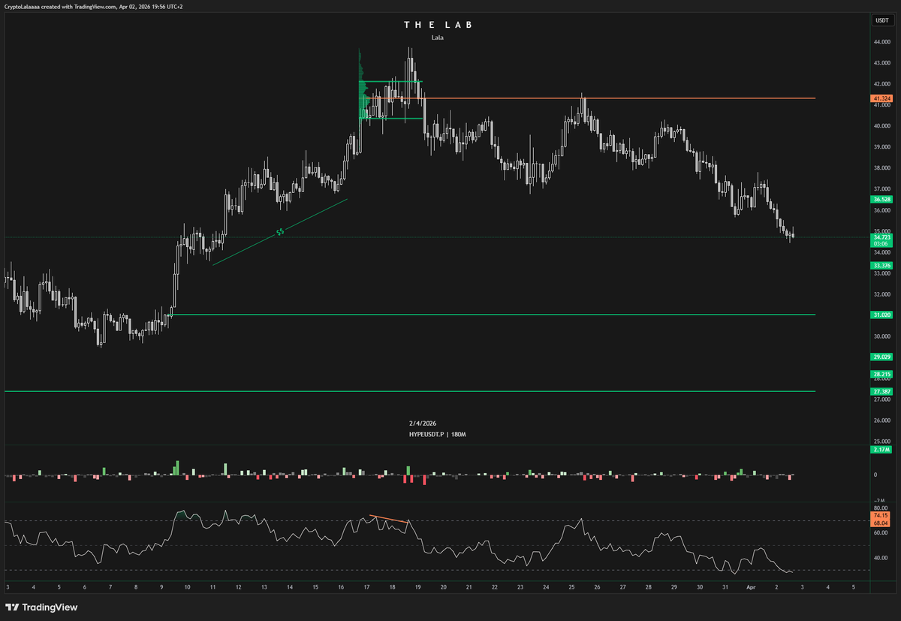Click the 2.17M volume value label

(x=881, y=449)
